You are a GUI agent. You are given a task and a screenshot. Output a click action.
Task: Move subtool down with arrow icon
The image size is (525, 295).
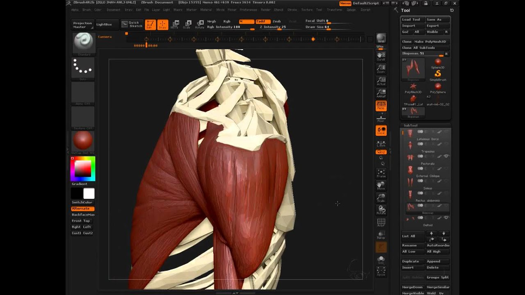pyautogui.click(x=443, y=234)
